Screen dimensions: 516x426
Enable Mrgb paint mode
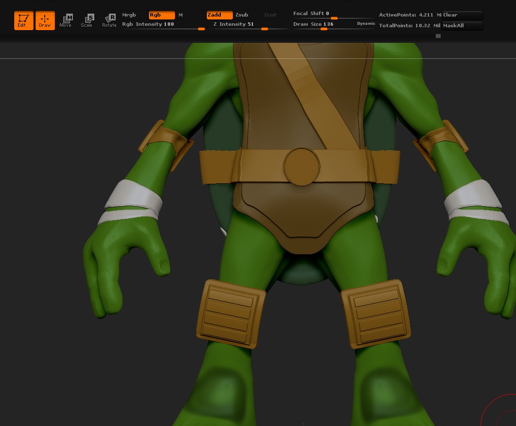coord(134,15)
